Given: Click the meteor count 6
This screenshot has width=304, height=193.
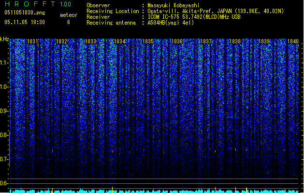Looking at the screenshot, I should (x=69, y=22).
